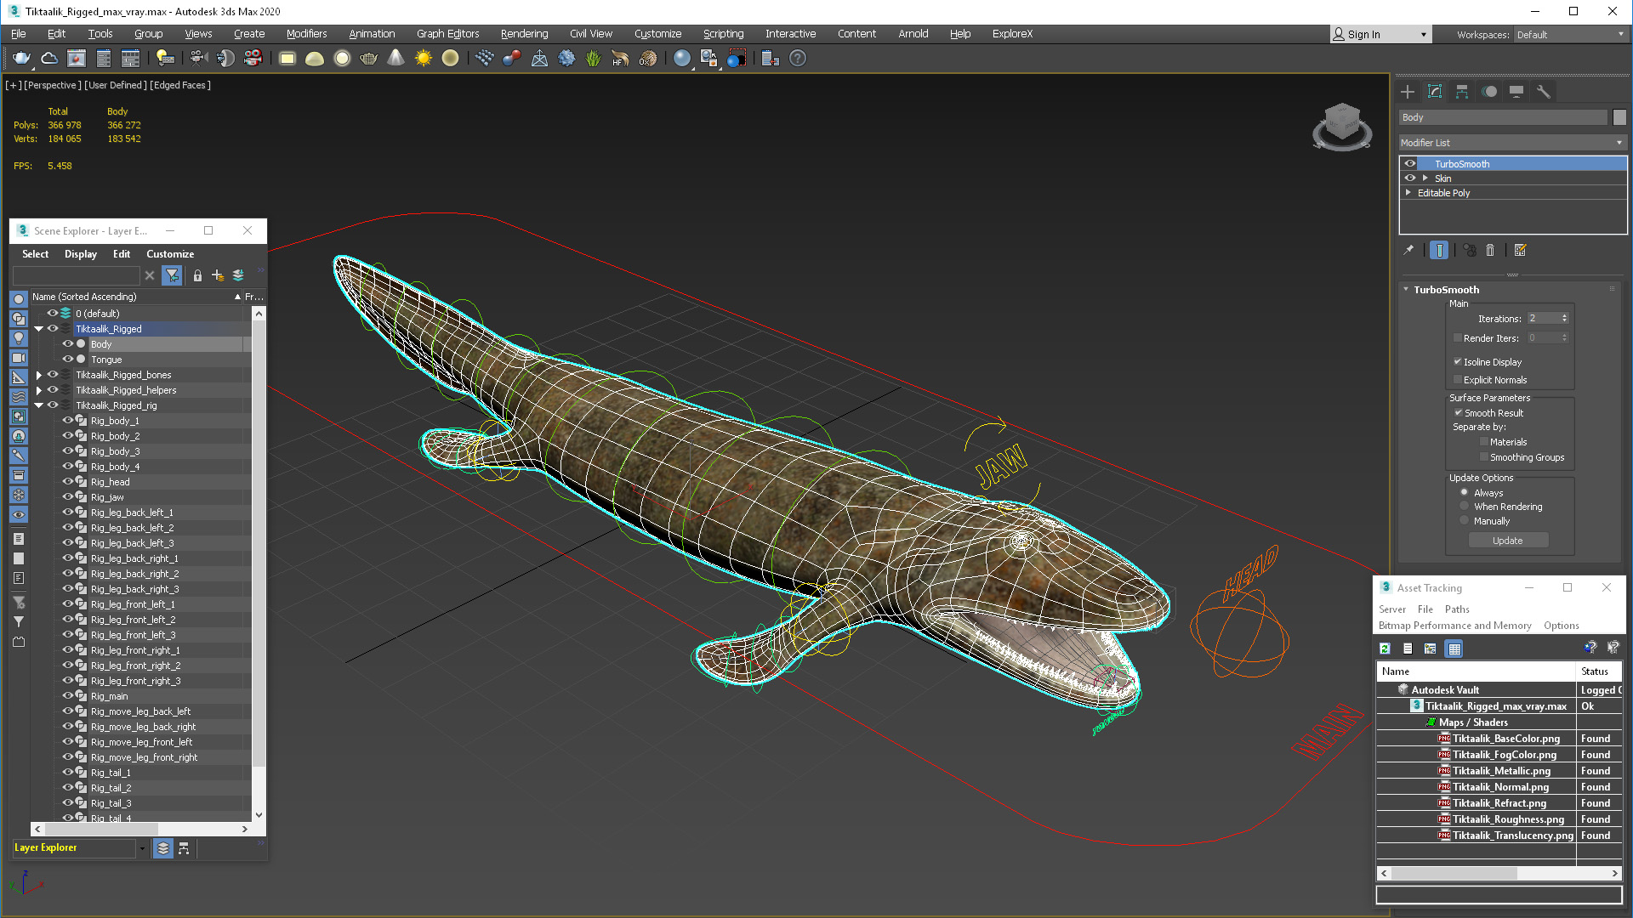Click Bitmap Performance and Memory menu
The height and width of the screenshot is (918, 1633).
click(x=1454, y=626)
